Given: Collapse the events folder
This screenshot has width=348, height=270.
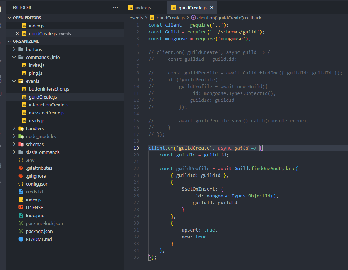Looking at the screenshot, I should coord(14,81).
